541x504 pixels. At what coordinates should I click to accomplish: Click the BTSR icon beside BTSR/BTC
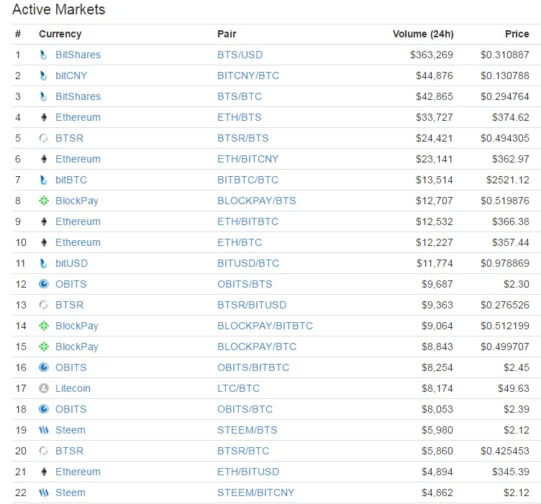click(43, 451)
